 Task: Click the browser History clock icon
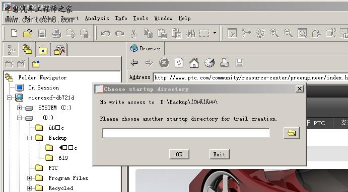tap(210, 63)
